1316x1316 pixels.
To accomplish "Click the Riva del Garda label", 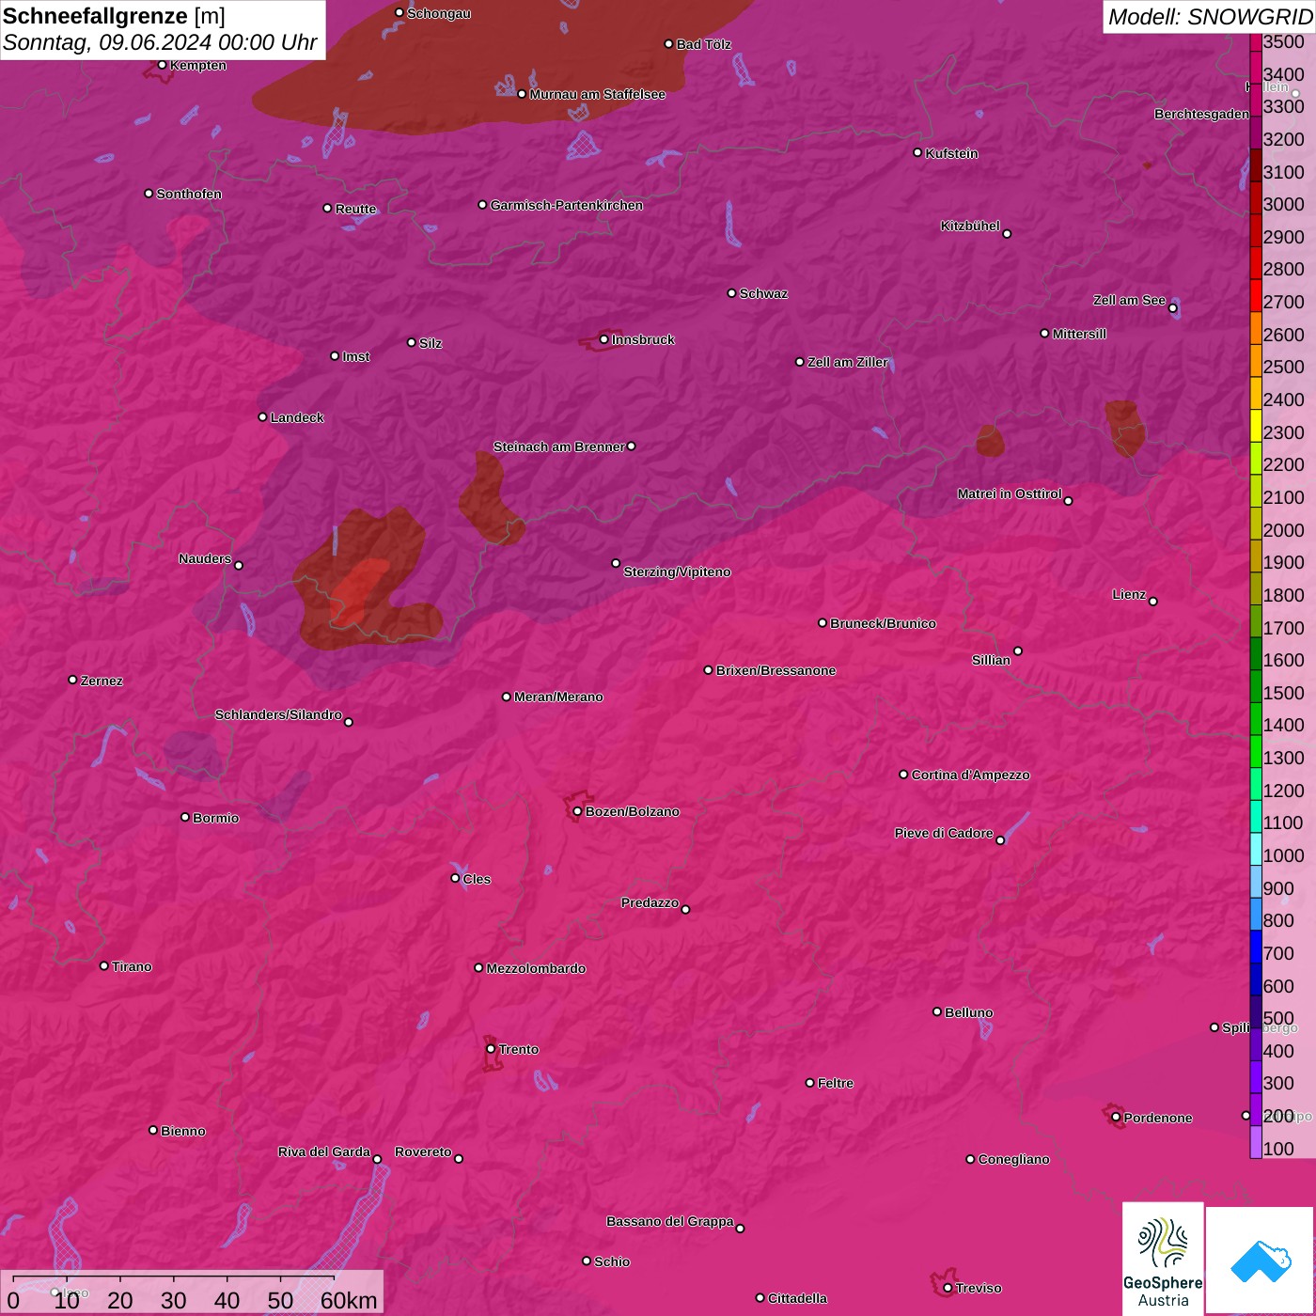I will (324, 1151).
